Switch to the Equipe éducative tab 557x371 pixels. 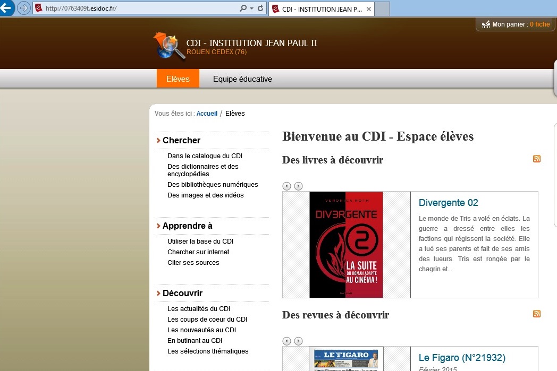point(242,79)
